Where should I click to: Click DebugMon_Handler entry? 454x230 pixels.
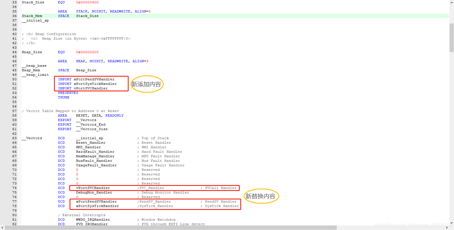(94, 192)
